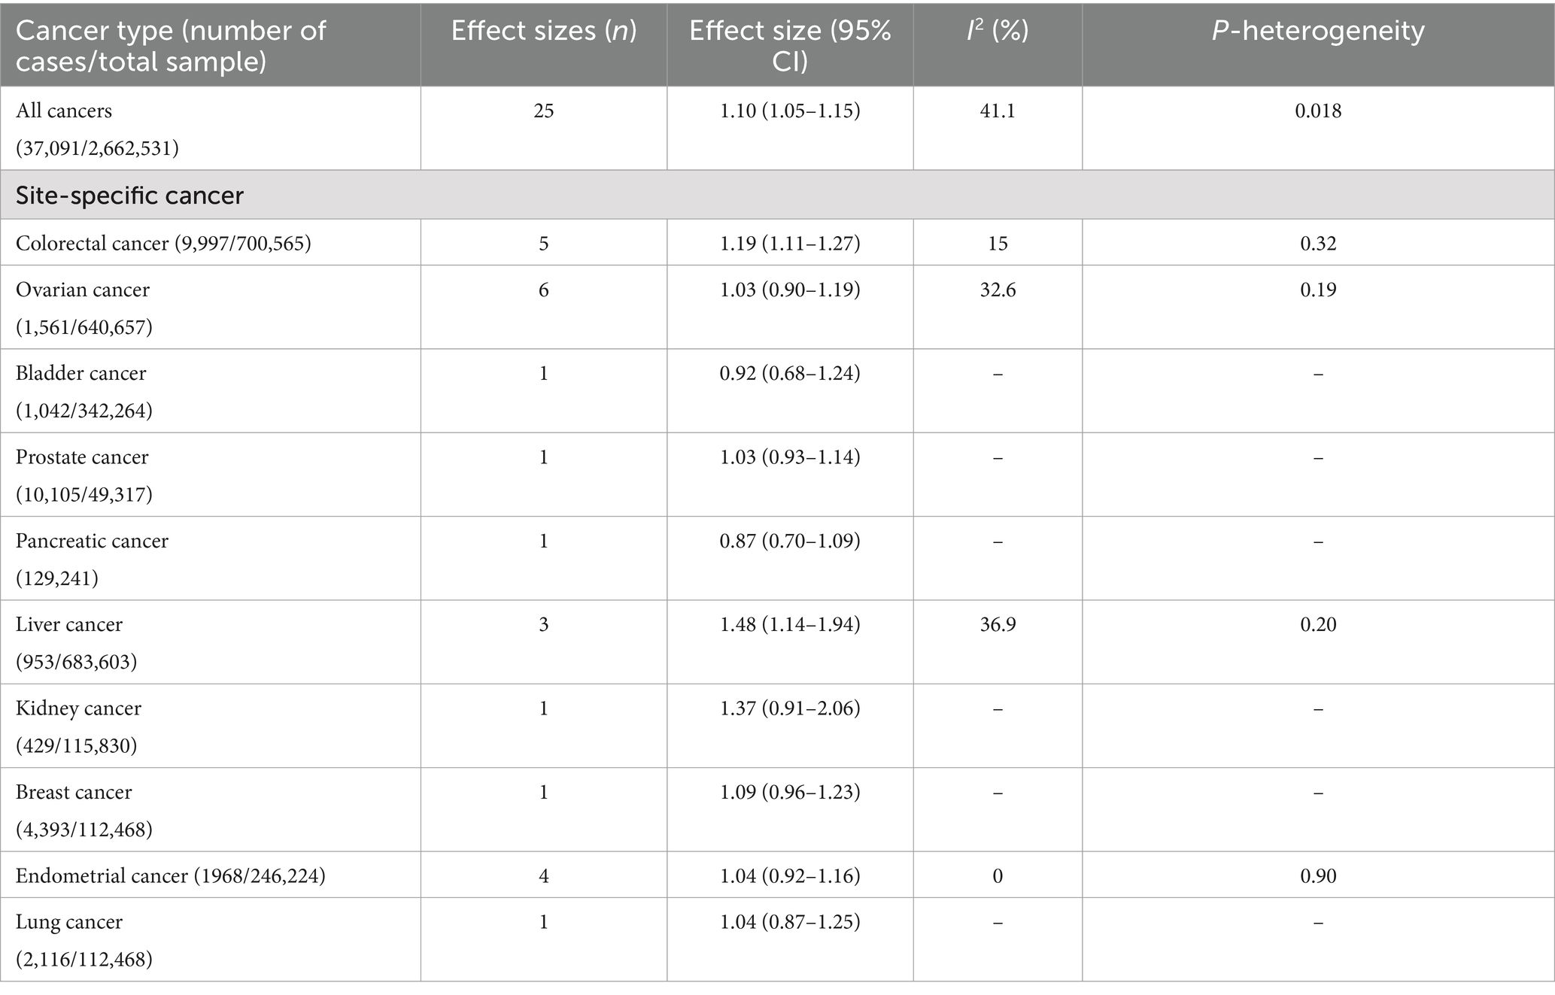Image resolution: width=1555 pixels, height=995 pixels.
Task: Click the Site-specific cancer section row
Action: click(777, 196)
